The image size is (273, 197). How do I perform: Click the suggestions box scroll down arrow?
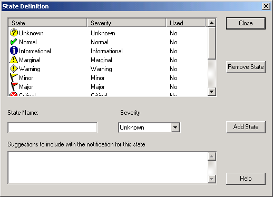click(x=212, y=179)
